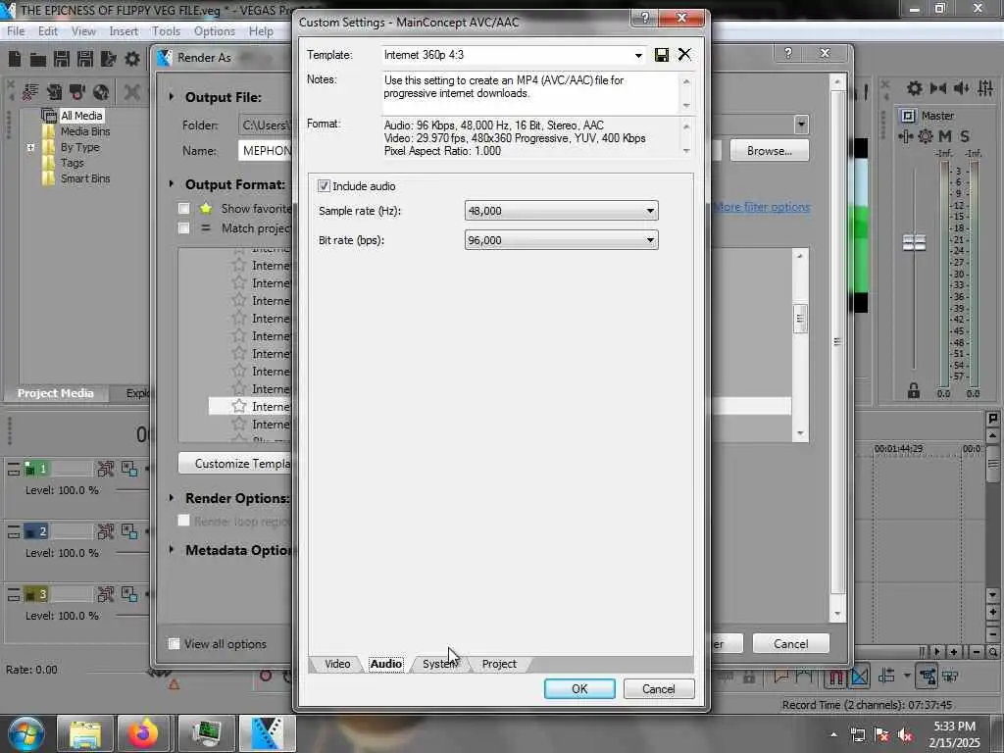This screenshot has width=1004, height=753.
Task: Cancel the Custom Settings dialog
Action: [x=659, y=689]
